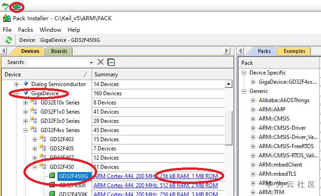Expand the GD32E10x Series node
The image size is (321, 196).
tap(25, 103)
